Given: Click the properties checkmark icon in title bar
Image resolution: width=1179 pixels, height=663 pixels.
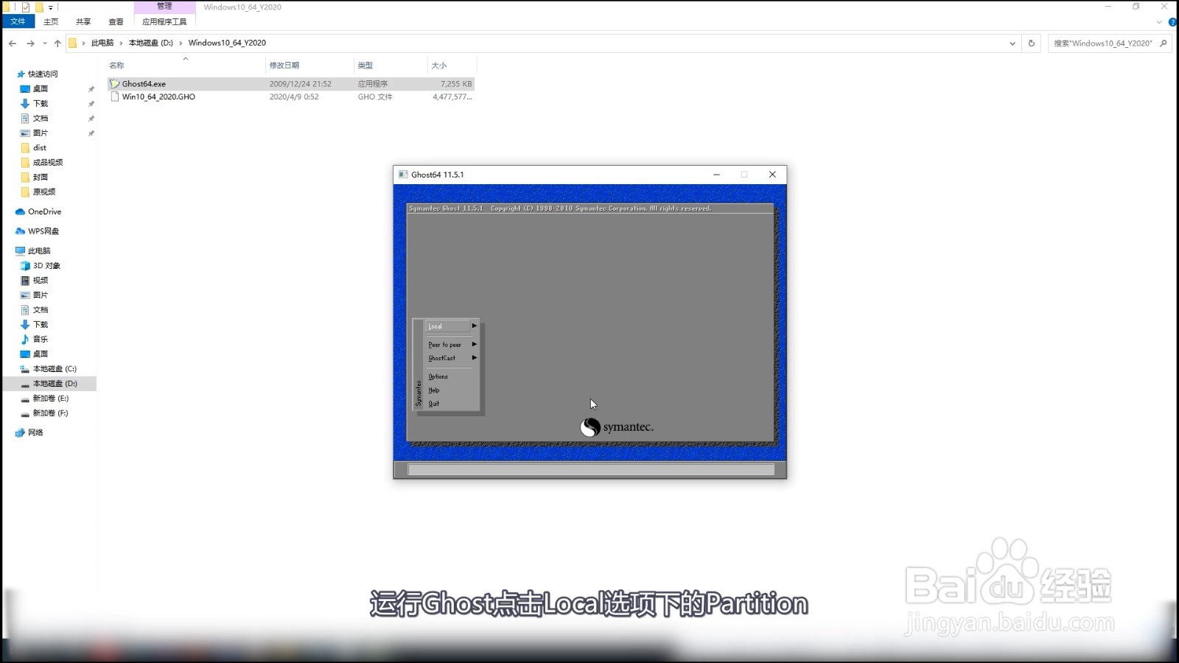Looking at the screenshot, I should coord(26,7).
